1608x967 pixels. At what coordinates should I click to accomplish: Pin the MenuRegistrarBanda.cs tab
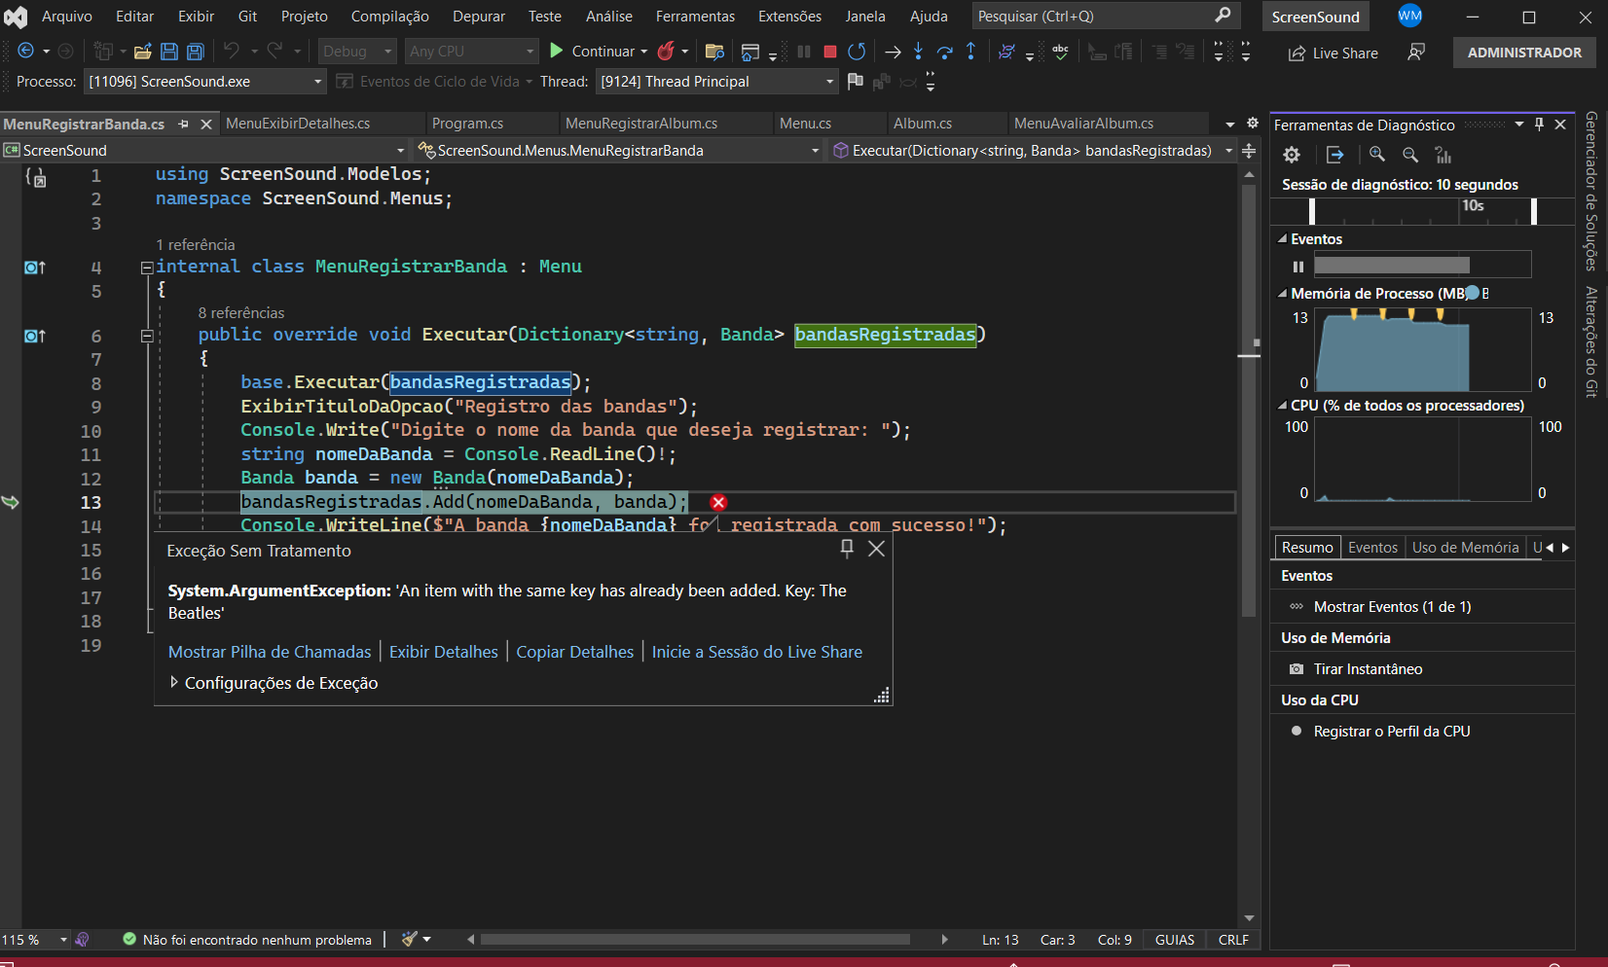pyautogui.click(x=183, y=125)
